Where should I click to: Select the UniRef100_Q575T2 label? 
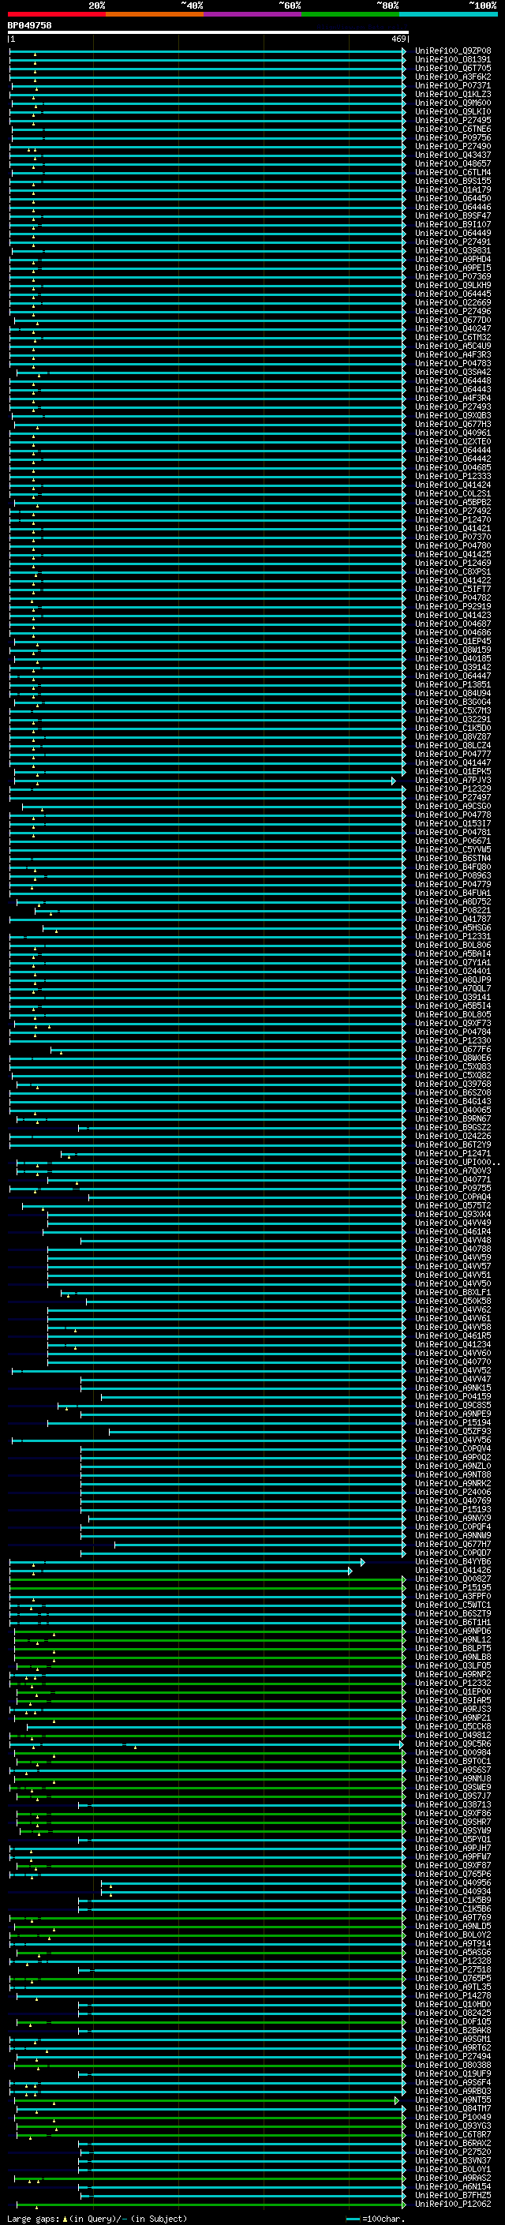tap(453, 1207)
